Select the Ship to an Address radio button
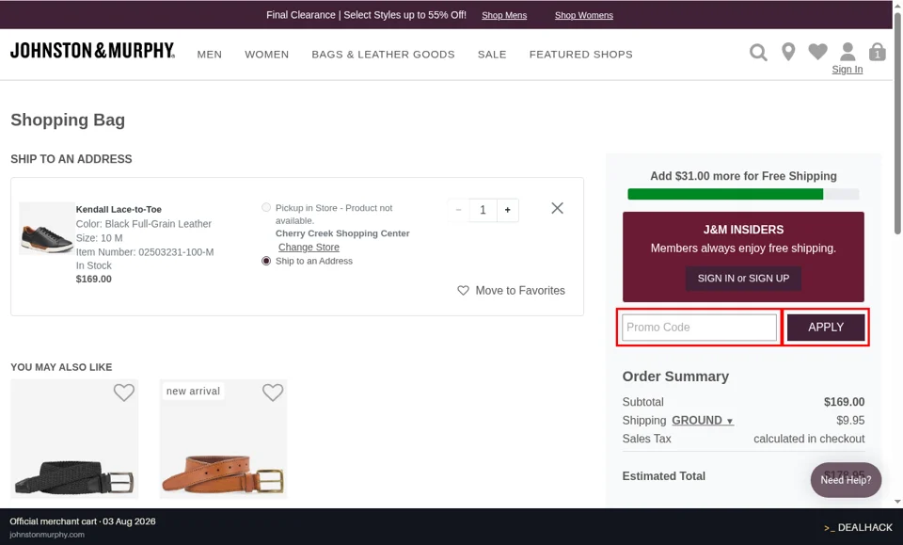 point(266,261)
